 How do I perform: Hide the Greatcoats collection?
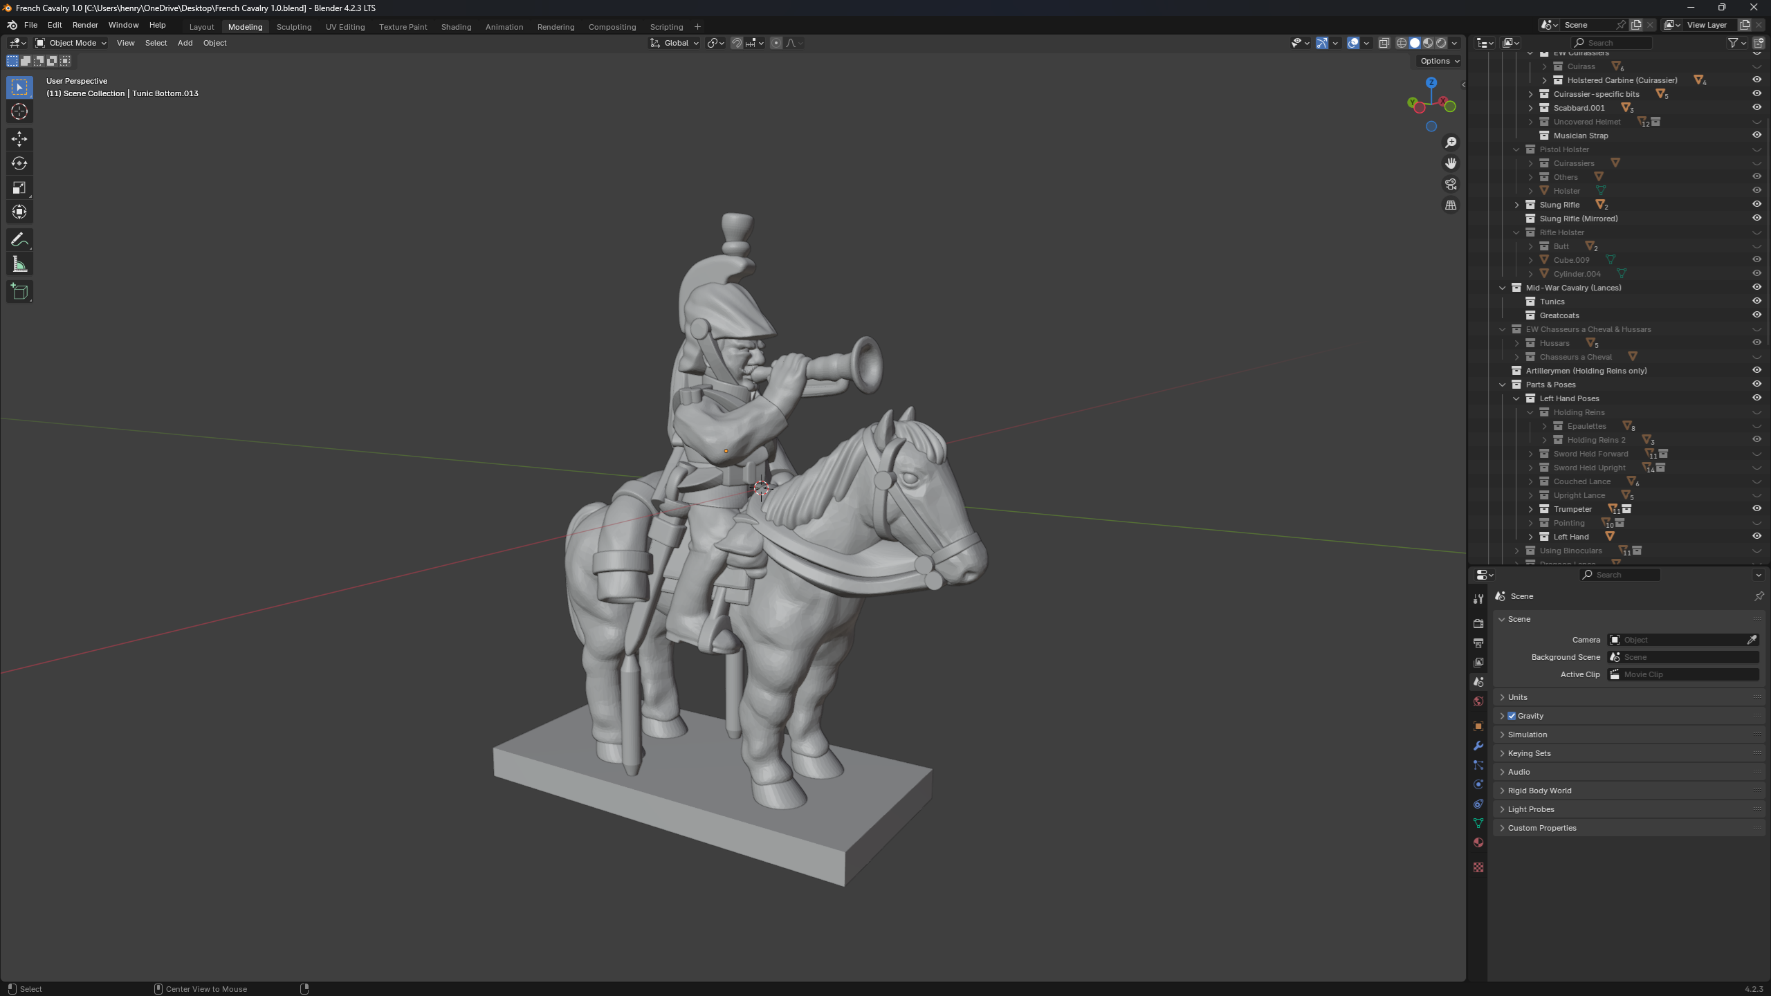tap(1756, 315)
